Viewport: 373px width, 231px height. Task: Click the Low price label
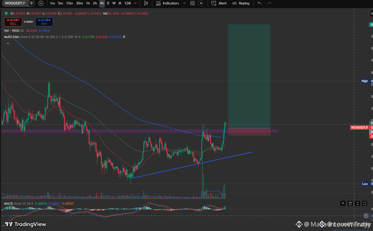pyautogui.click(x=365, y=184)
